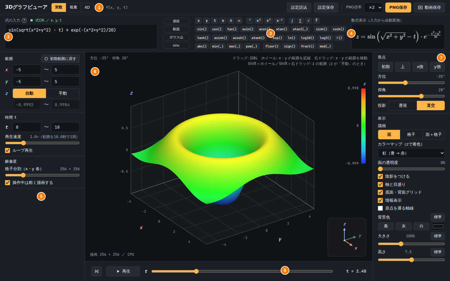Insert the y variable symbol

coord(207,21)
